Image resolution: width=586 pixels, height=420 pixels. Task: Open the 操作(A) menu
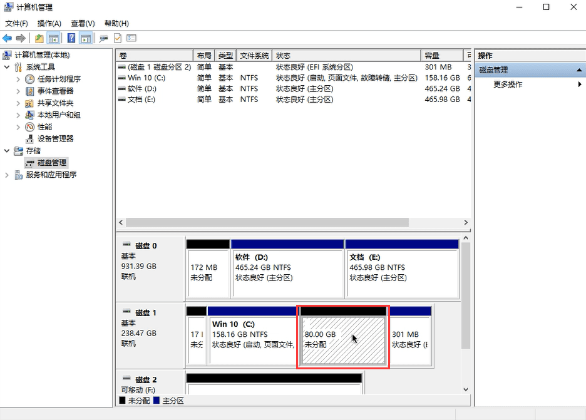(49, 23)
